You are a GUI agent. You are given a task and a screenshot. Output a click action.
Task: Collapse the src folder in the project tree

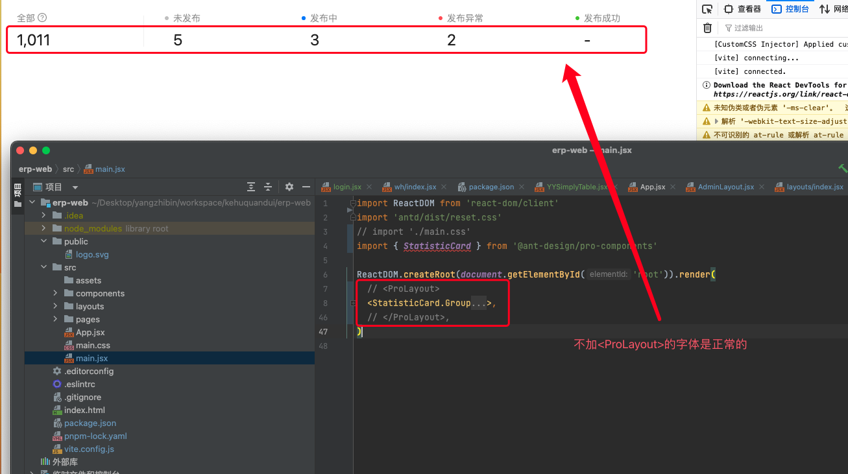click(43, 267)
